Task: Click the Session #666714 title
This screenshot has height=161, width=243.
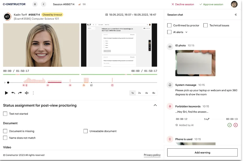Action: click(x=64, y=4)
